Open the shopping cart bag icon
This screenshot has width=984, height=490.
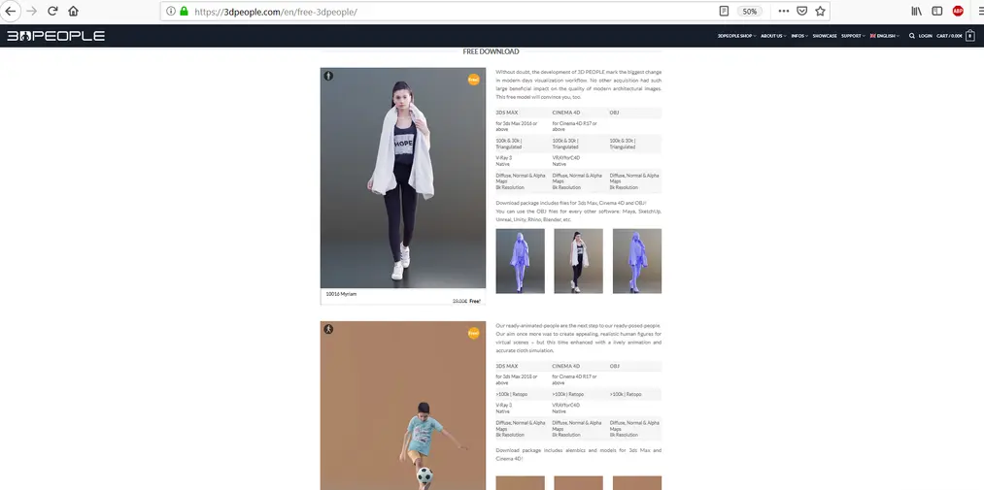tap(969, 36)
